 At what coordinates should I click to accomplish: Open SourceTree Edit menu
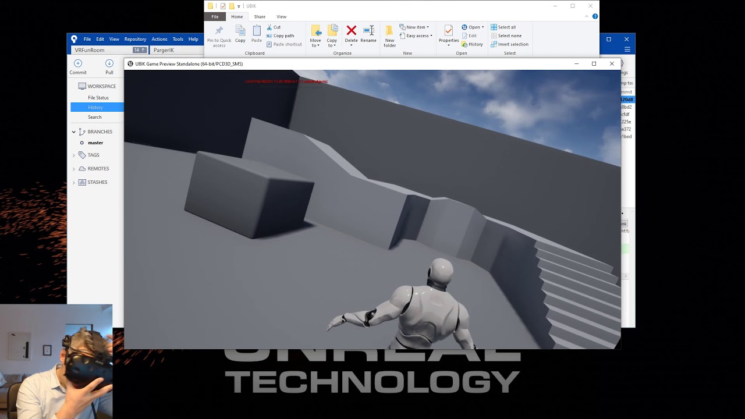100,39
